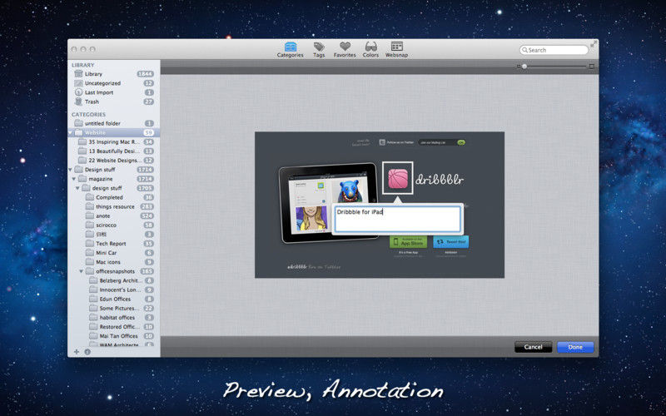Collapse the Website folder disclosure triangle
This screenshot has height=416, width=666.
71,133
